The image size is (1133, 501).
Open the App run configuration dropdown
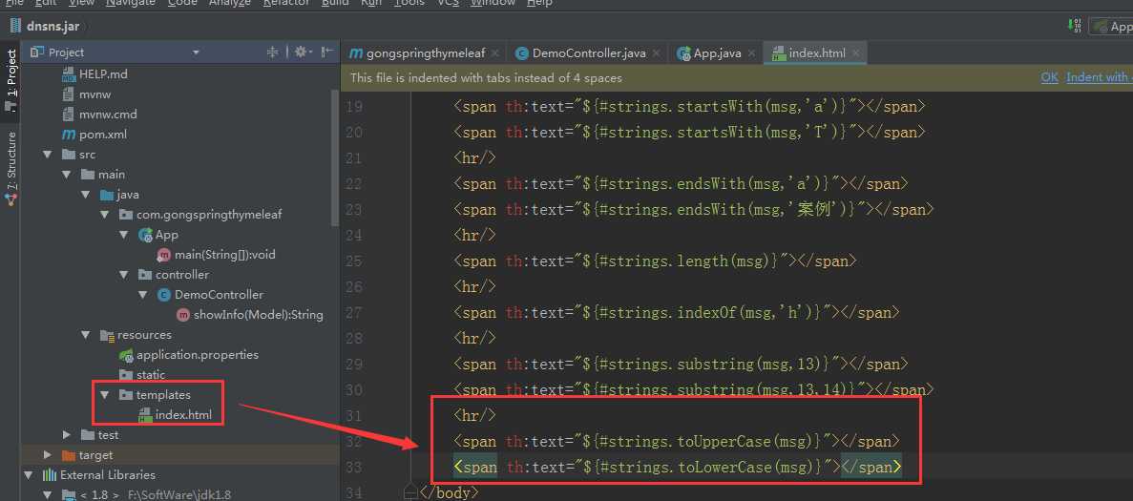pyautogui.click(x=1111, y=27)
